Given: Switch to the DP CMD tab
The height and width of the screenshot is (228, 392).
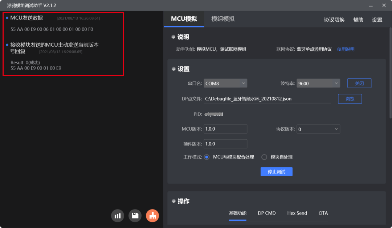Looking at the screenshot, I should click(267, 213).
